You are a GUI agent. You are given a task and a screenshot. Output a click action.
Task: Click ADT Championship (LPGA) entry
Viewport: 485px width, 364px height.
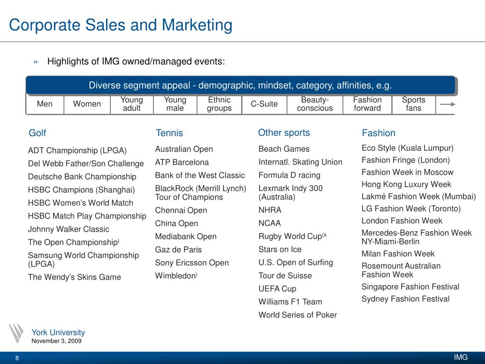coord(77,151)
